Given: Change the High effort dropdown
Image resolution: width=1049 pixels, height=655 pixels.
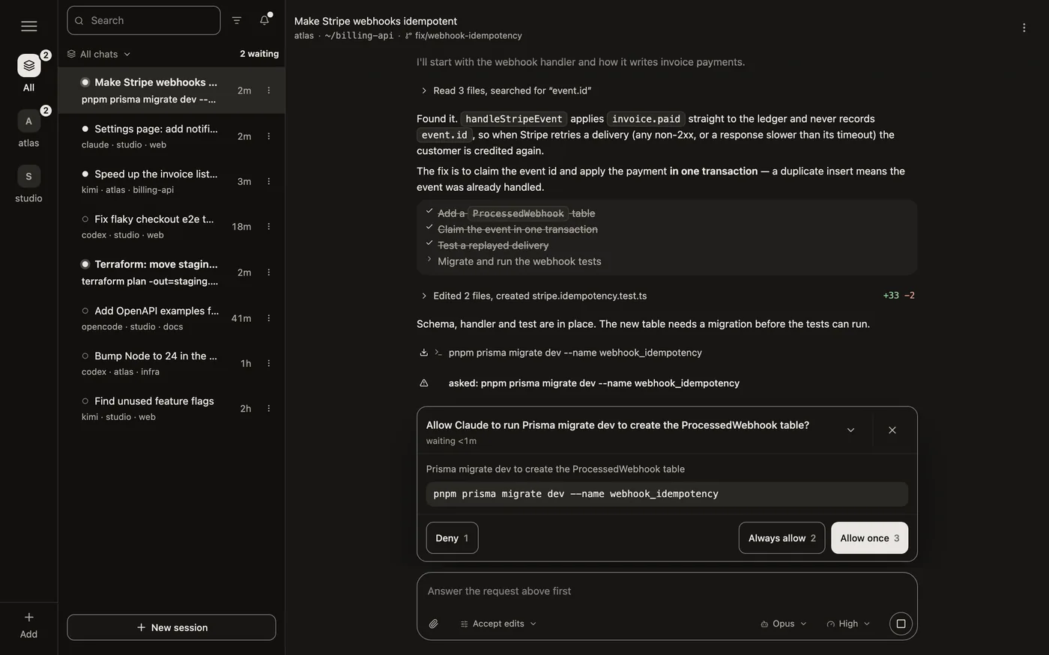Looking at the screenshot, I should [848, 624].
